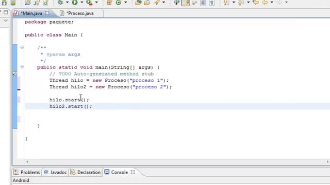Toggle the breadcrumb navigation toolbar button
This screenshot has width=330, height=185.
176,3
